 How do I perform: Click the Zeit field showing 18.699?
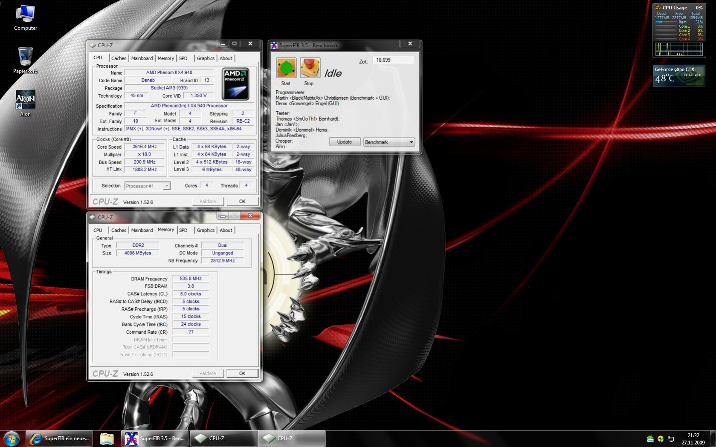click(394, 60)
